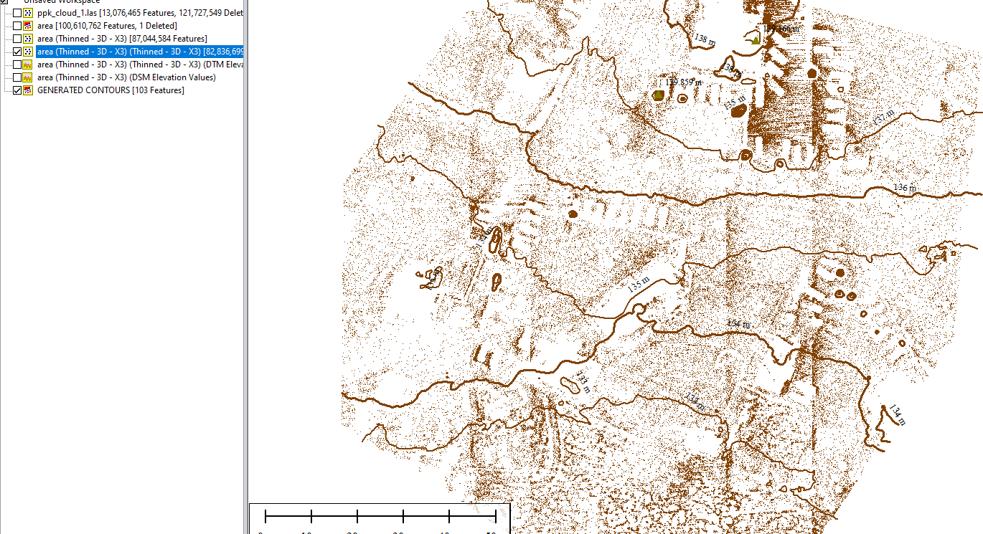Uncheck the highlighted thinned point cloud layer
983x534 pixels.
pos(17,52)
